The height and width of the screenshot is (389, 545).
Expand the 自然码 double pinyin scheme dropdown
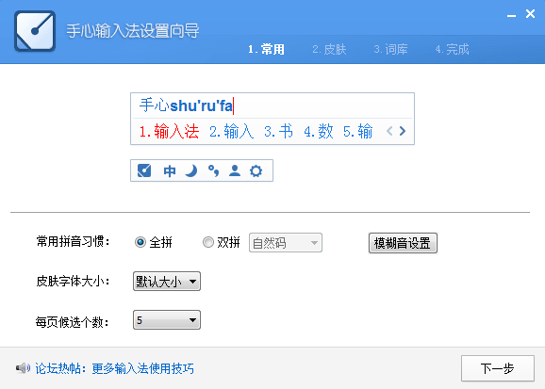286,242
